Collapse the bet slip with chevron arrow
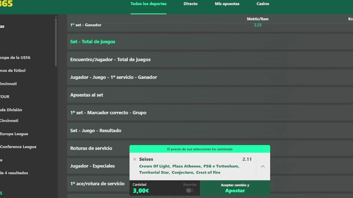Viewport: 353px width, 198px height. [263, 166]
